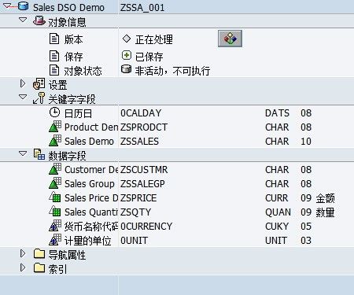The image size is (354, 295).
Task: Collapse the Sales DSO Demo root node
Action: tap(6, 6)
